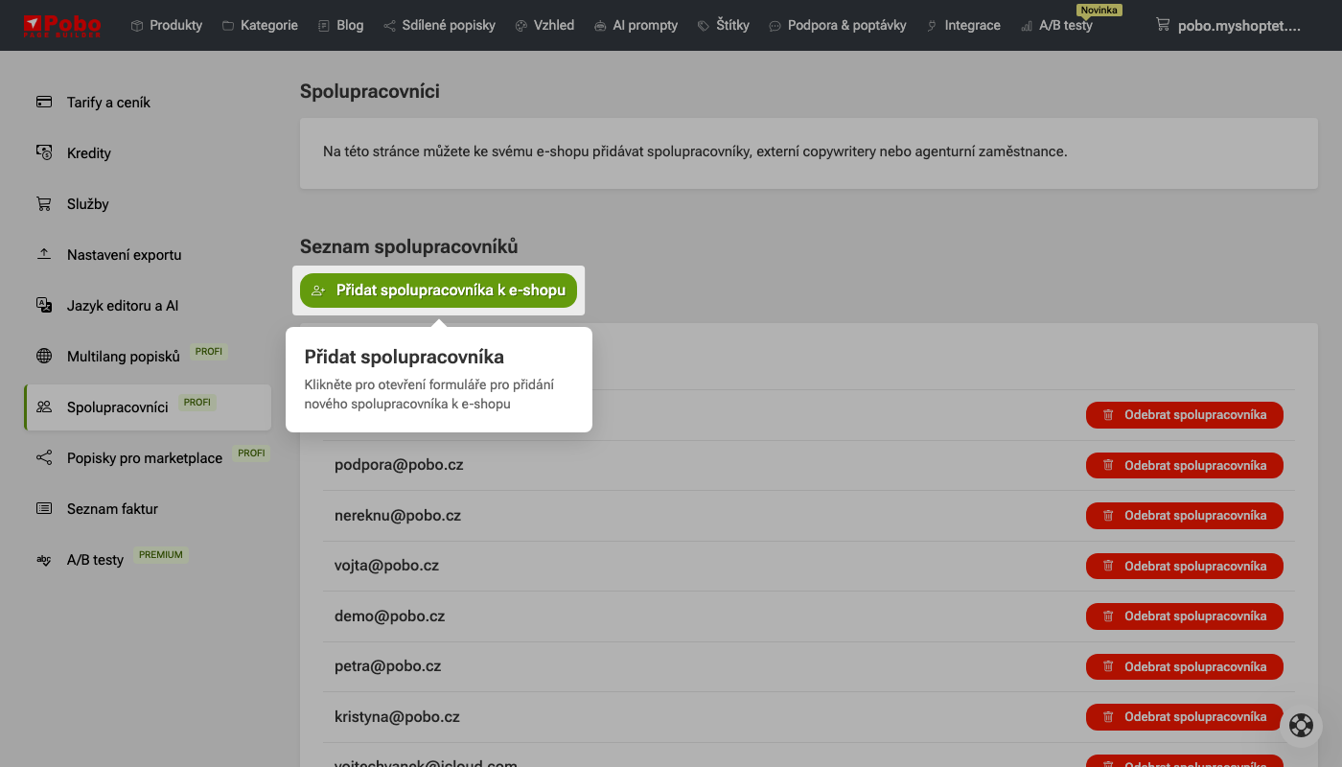Open A/B testy in the sidebar
This screenshot has height=767, width=1342.
[x=95, y=560]
